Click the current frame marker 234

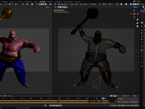tap(103, 98)
